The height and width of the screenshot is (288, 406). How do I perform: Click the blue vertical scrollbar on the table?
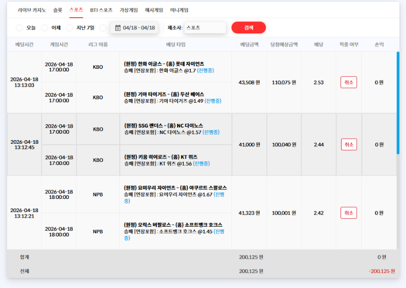(x=398, y=101)
